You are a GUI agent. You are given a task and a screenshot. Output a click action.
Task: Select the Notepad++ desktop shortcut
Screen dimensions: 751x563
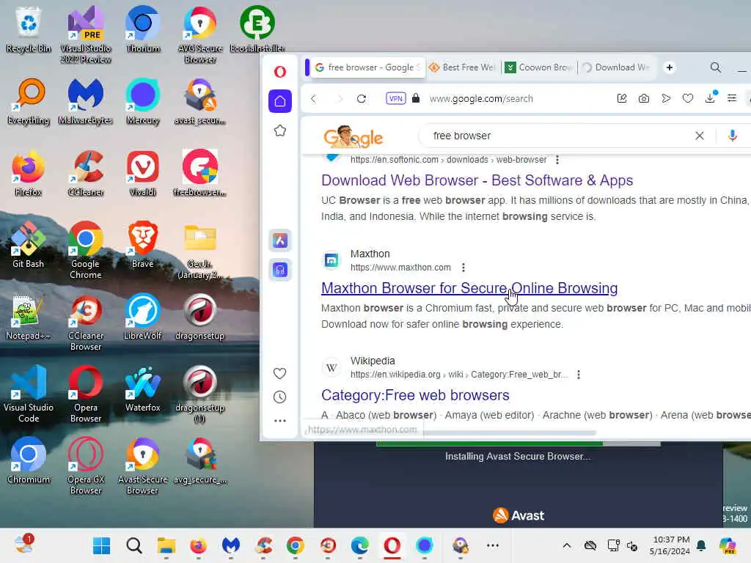[x=29, y=317]
